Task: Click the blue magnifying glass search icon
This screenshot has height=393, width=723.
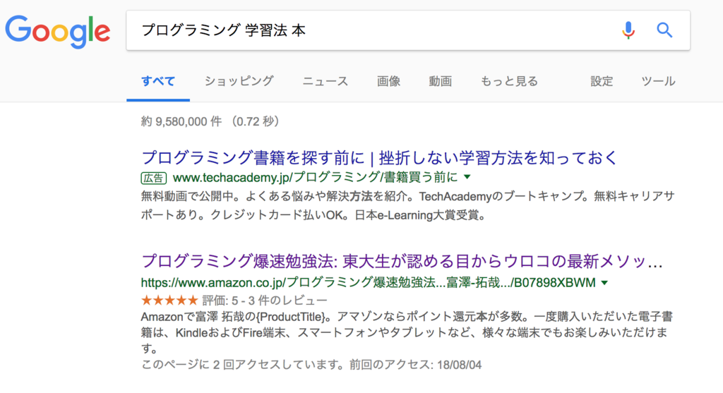Action: click(664, 30)
